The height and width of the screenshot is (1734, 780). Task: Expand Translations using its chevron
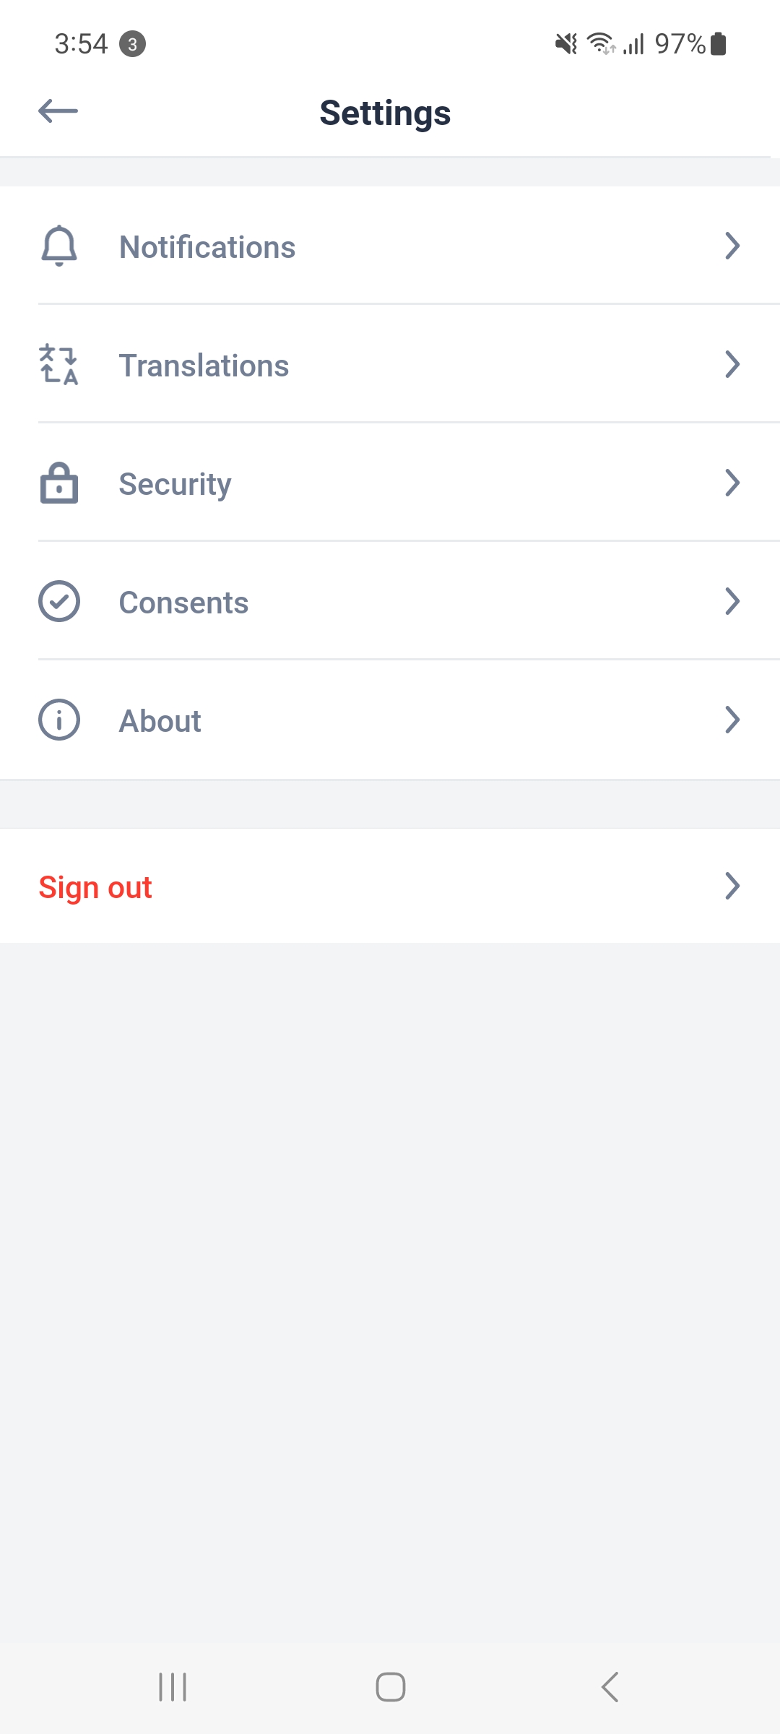[x=732, y=365]
